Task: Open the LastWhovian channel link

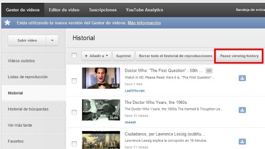Action: [x=135, y=91]
